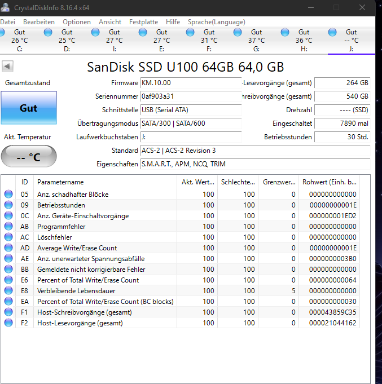Click the SanDisk SSD U100 disk title

pos(186,67)
